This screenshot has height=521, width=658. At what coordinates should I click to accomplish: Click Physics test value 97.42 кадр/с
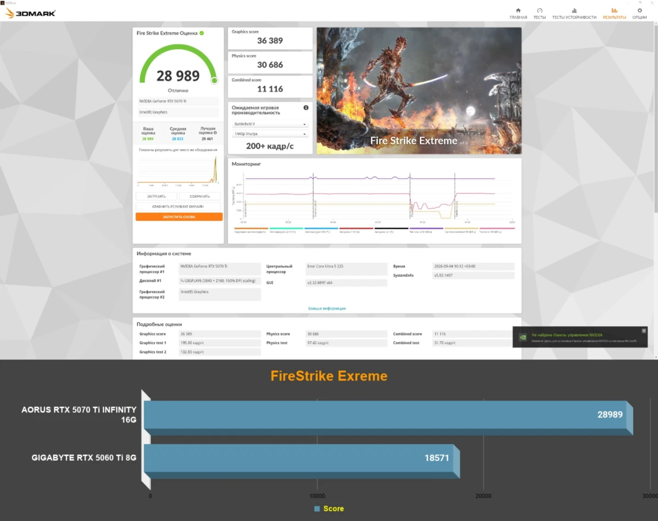point(347,343)
